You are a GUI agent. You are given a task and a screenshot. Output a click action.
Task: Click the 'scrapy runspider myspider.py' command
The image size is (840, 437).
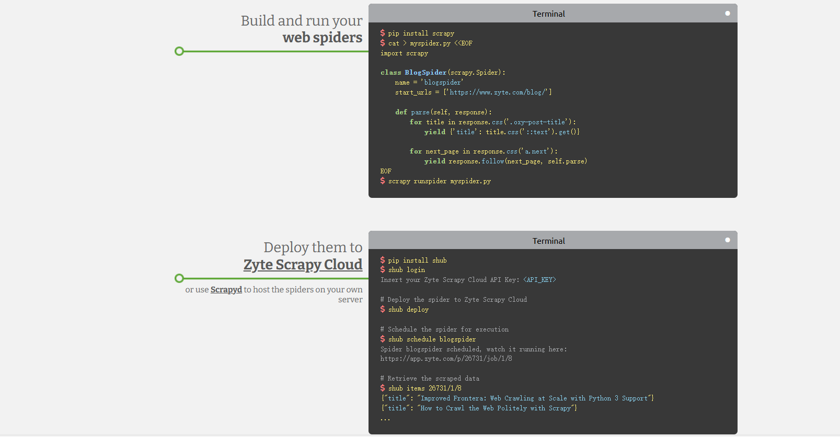click(435, 181)
